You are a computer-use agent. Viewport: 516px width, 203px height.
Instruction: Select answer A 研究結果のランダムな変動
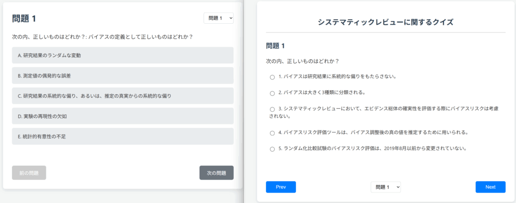click(x=123, y=55)
